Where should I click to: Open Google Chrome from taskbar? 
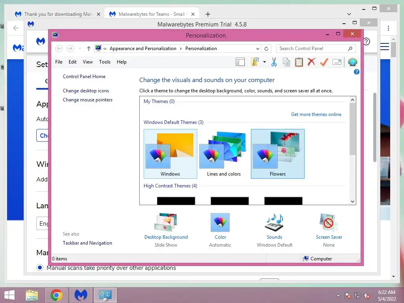(56, 295)
